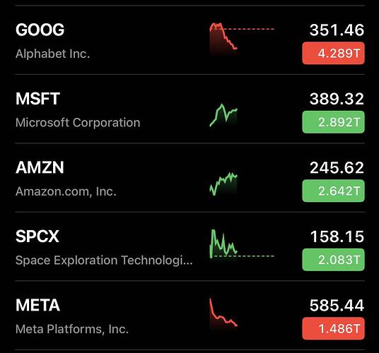This screenshot has height=353, width=379.
Task: Select the META ticker symbol
Action: pyautogui.click(x=37, y=305)
